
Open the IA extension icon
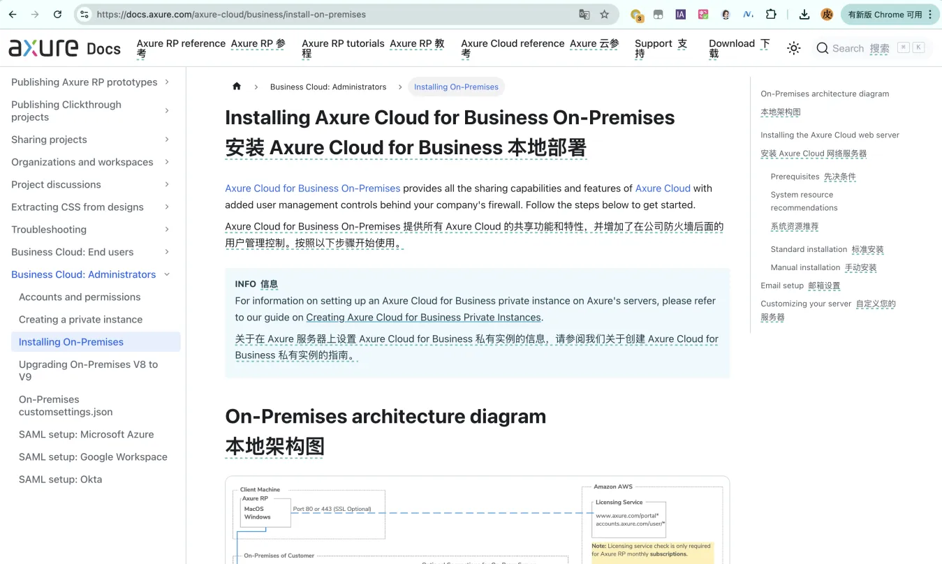coord(680,13)
